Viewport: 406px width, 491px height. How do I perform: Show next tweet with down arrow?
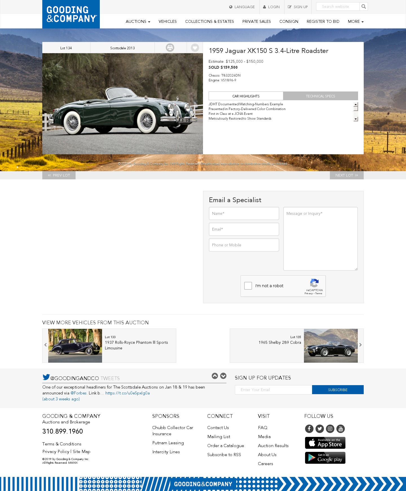(223, 376)
